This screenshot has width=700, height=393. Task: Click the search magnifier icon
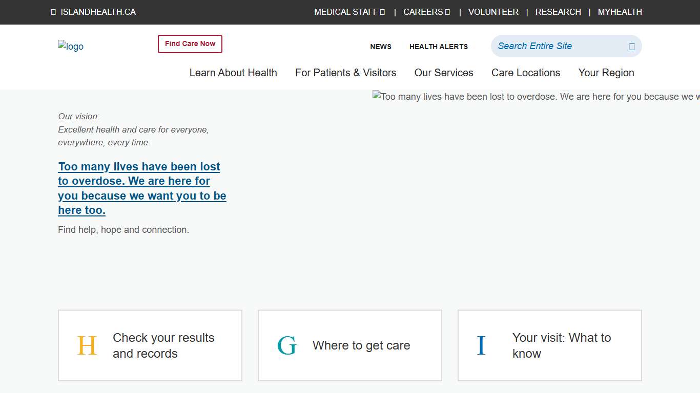[632, 47]
